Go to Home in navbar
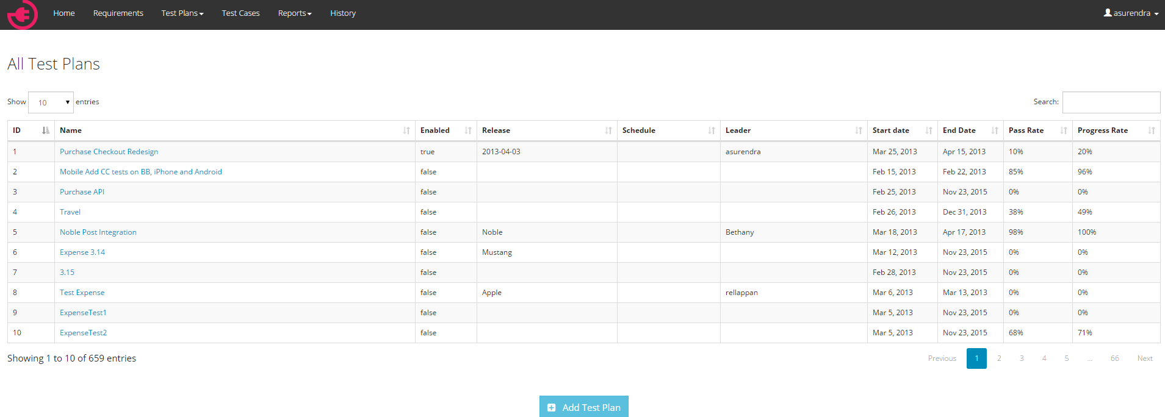 pyautogui.click(x=64, y=13)
